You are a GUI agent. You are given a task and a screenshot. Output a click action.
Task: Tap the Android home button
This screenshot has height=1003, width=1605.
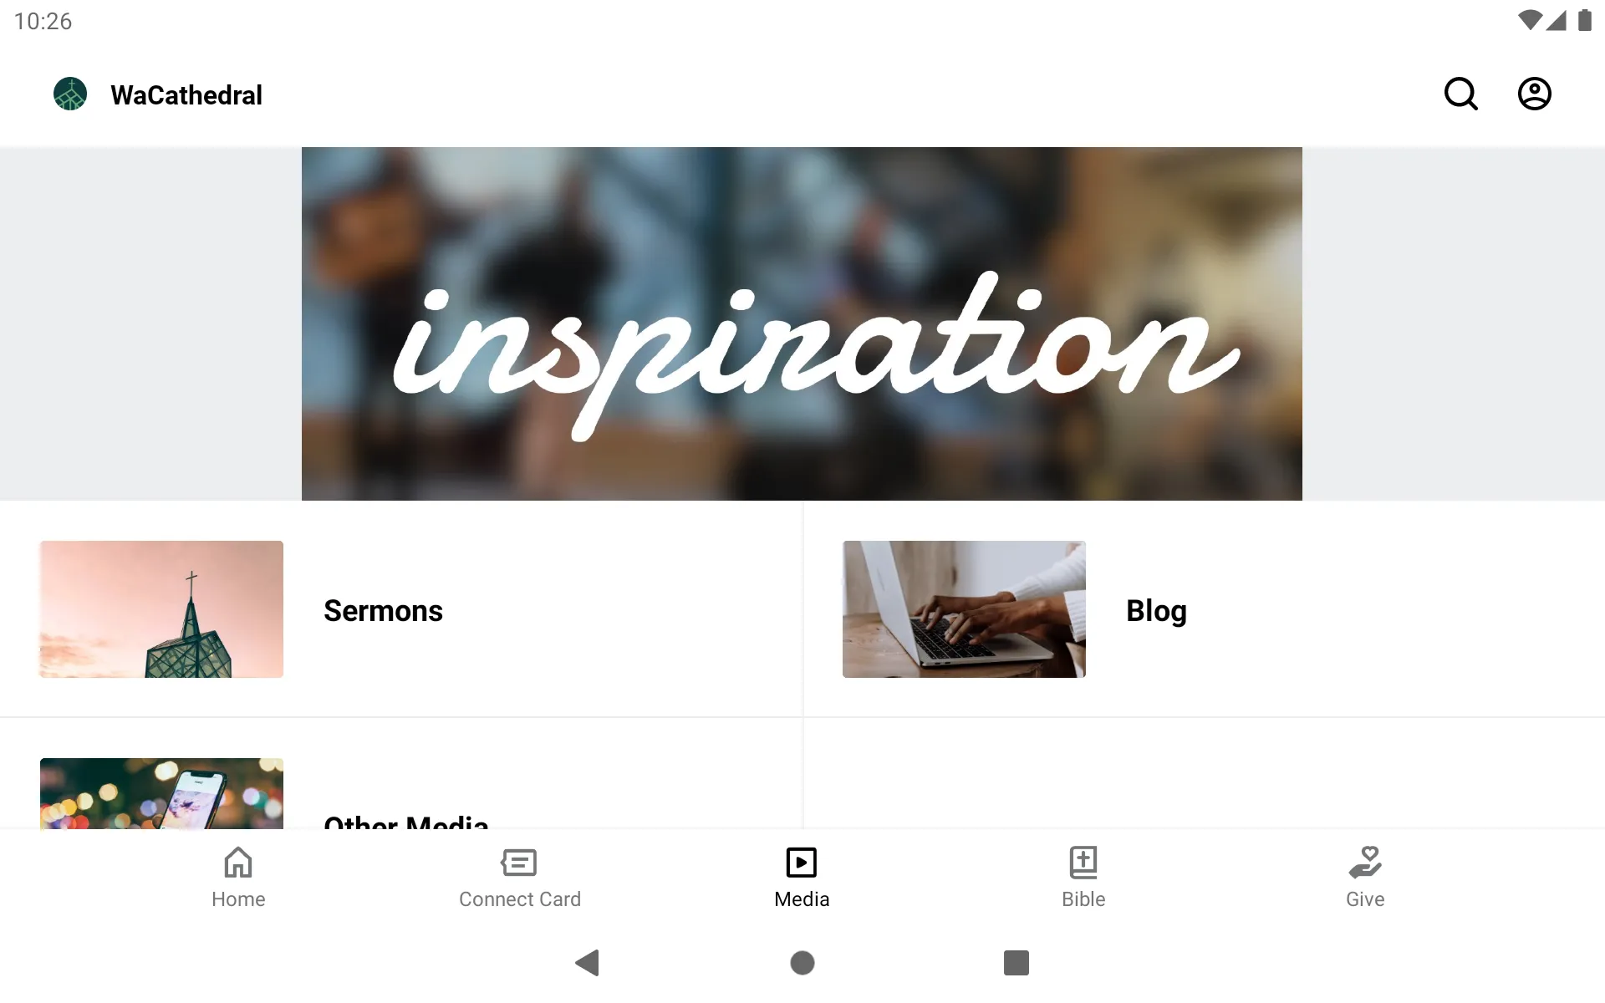[x=802, y=963]
